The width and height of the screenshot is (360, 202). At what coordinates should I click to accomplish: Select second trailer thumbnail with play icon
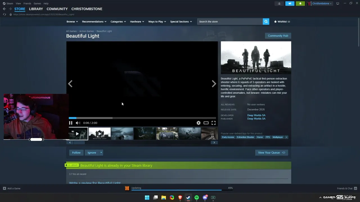[x=100, y=134]
